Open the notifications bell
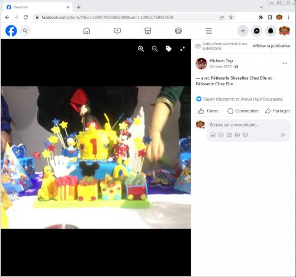 pyautogui.click(x=271, y=31)
